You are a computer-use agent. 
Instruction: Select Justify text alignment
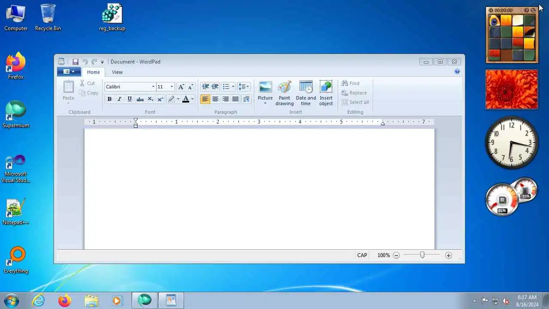point(235,99)
